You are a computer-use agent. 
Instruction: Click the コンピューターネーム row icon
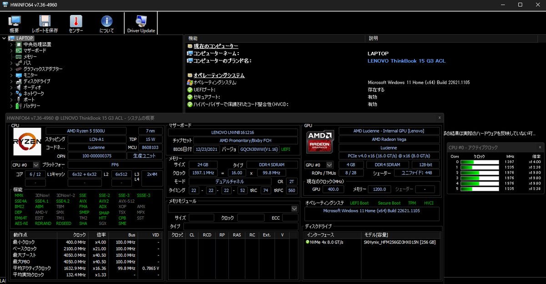pyautogui.click(x=190, y=53)
